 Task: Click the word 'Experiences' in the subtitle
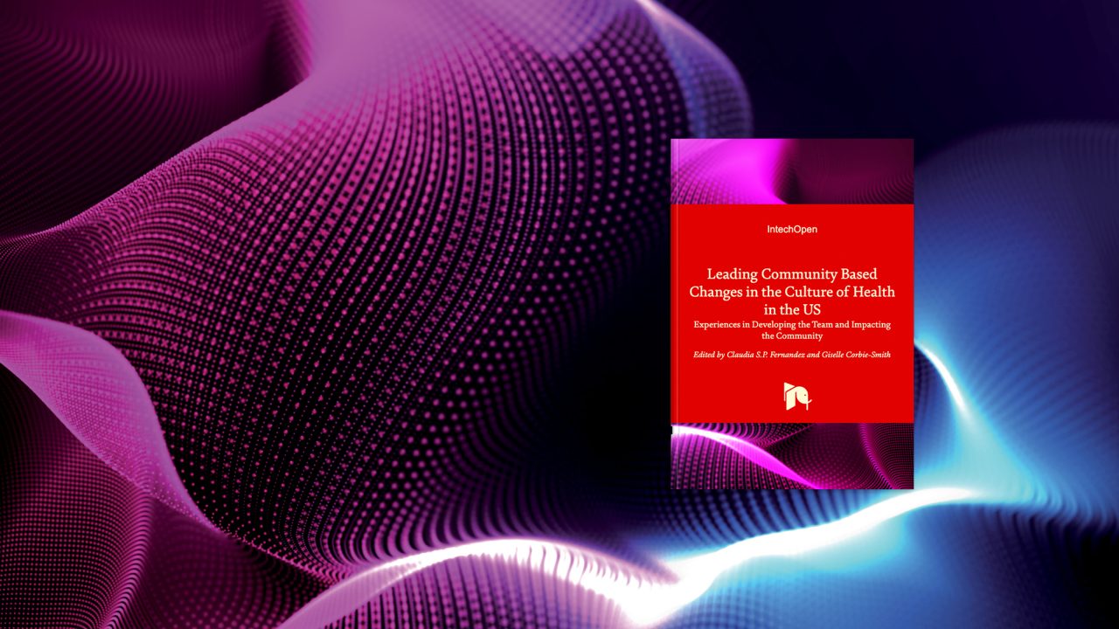717,325
